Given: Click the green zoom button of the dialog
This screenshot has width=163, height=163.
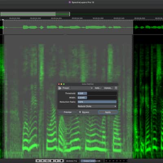Looking at the screenshot, I should click(64, 84).
